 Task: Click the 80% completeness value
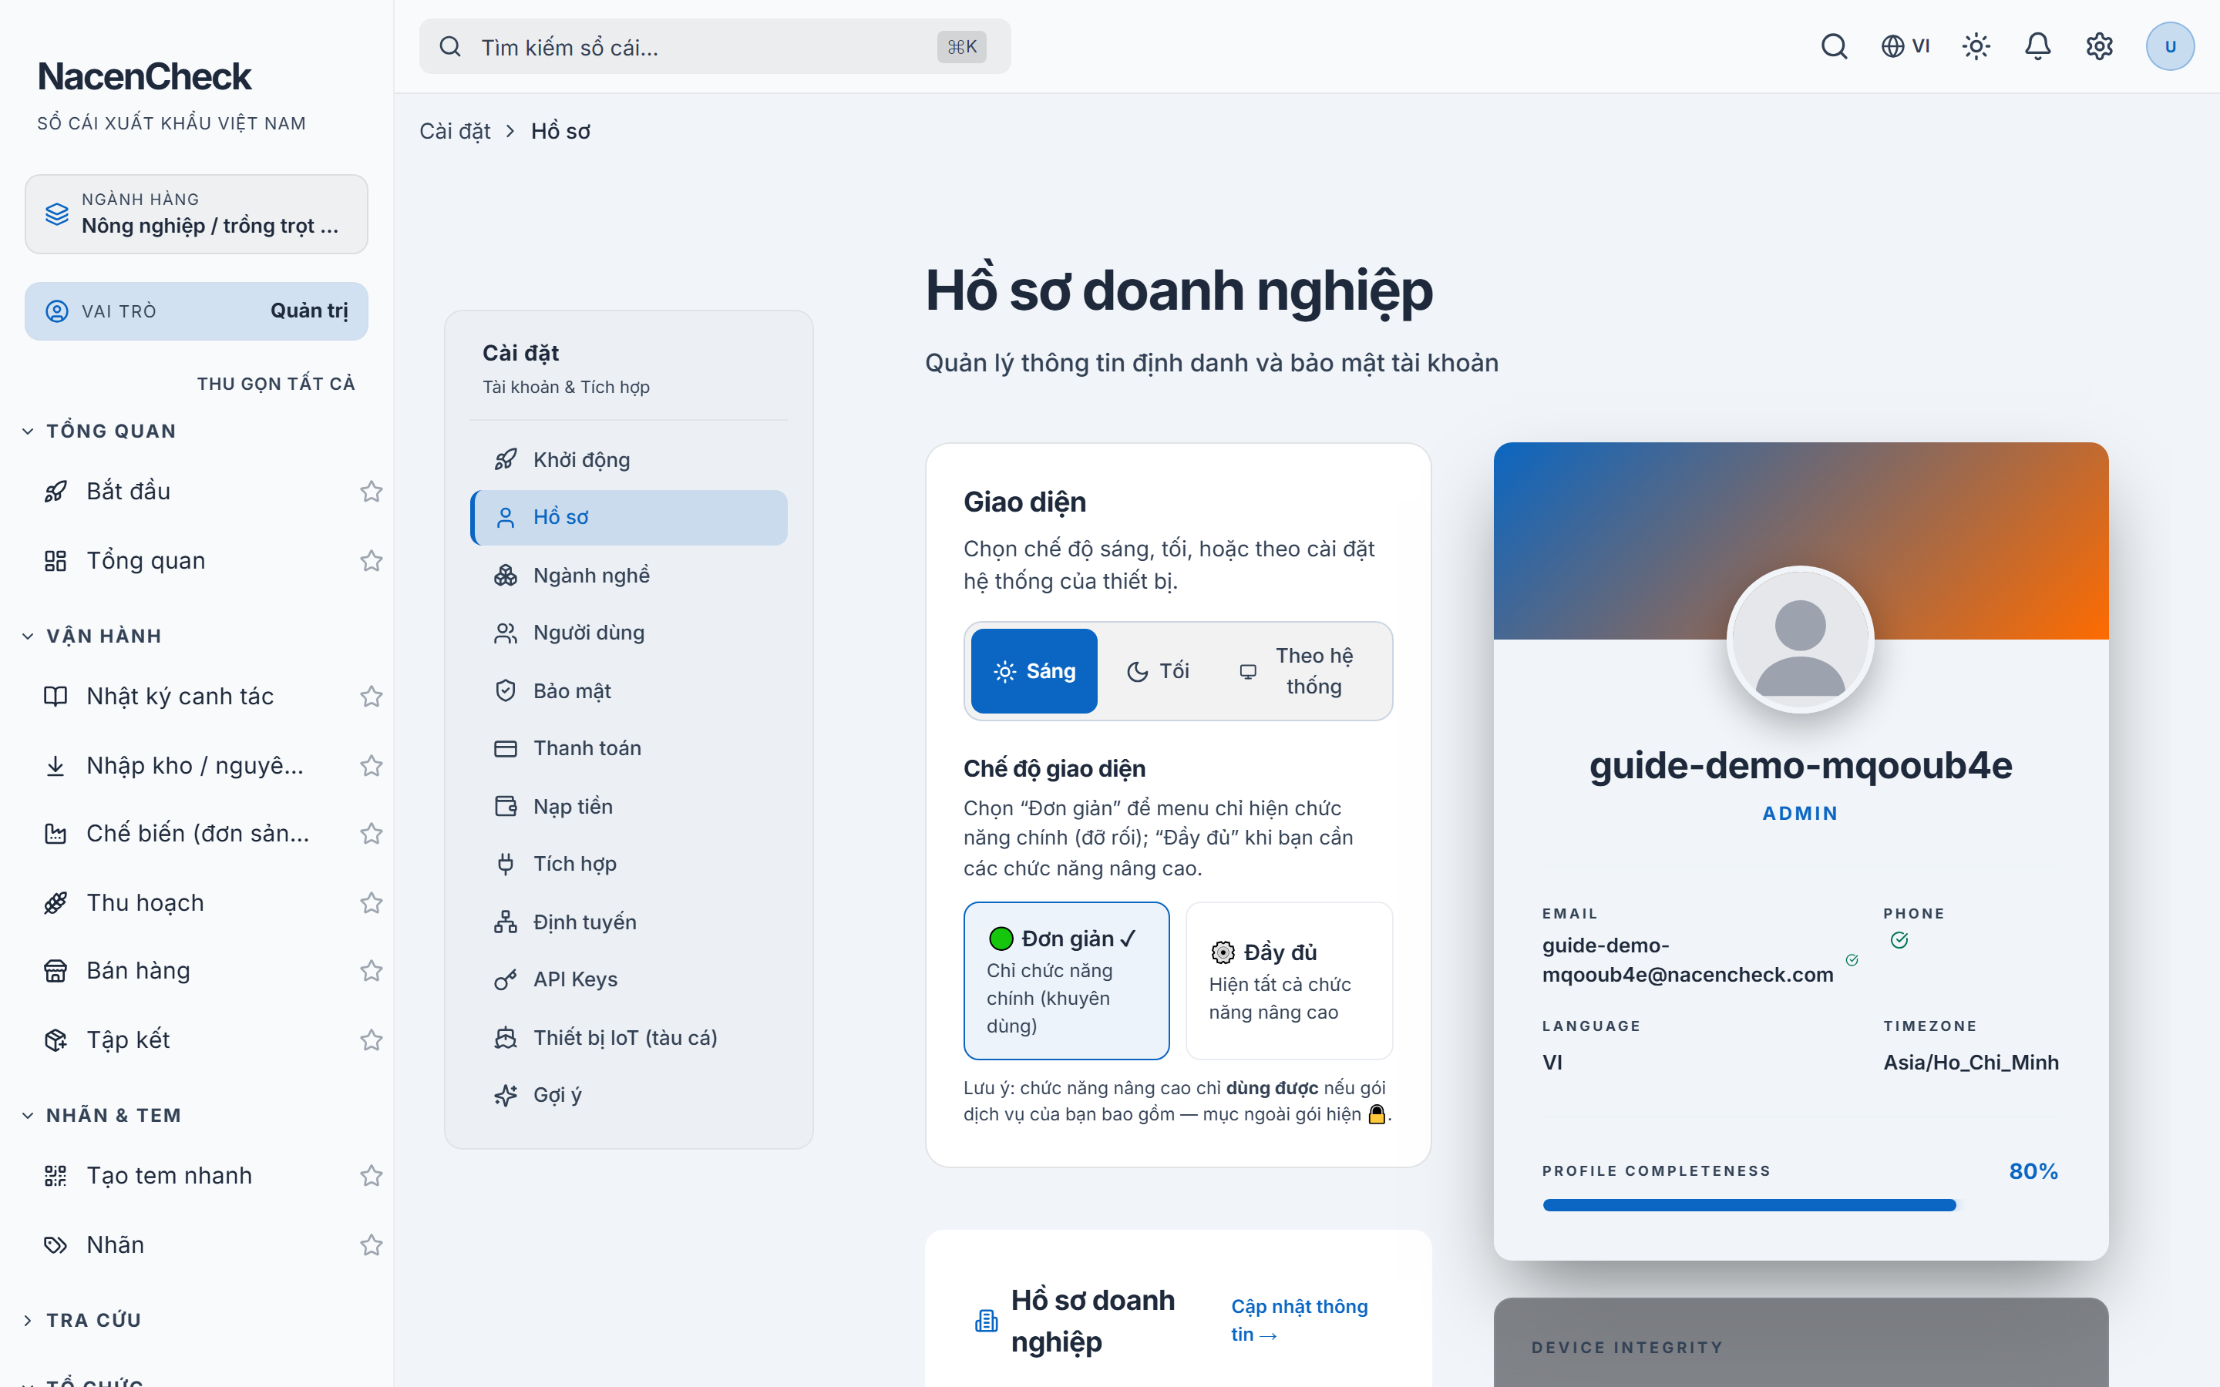pos(2033,1170)
